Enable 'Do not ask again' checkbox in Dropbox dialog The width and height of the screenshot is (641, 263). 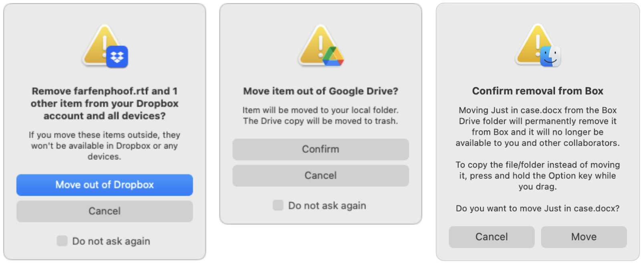[62, 241]
